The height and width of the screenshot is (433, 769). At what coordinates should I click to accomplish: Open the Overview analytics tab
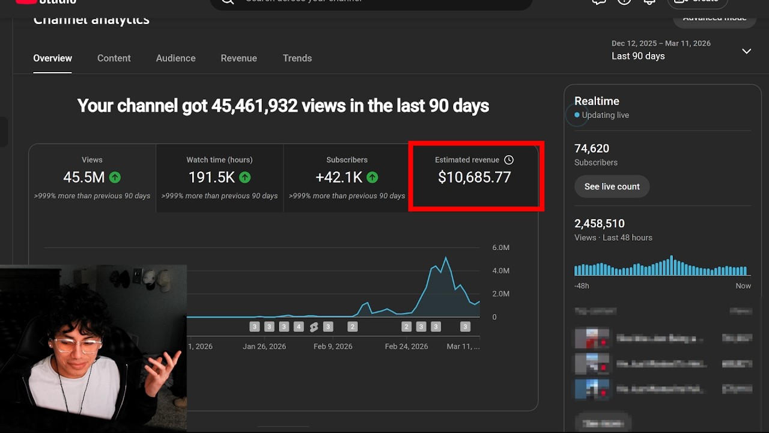(x=52, y=58)
